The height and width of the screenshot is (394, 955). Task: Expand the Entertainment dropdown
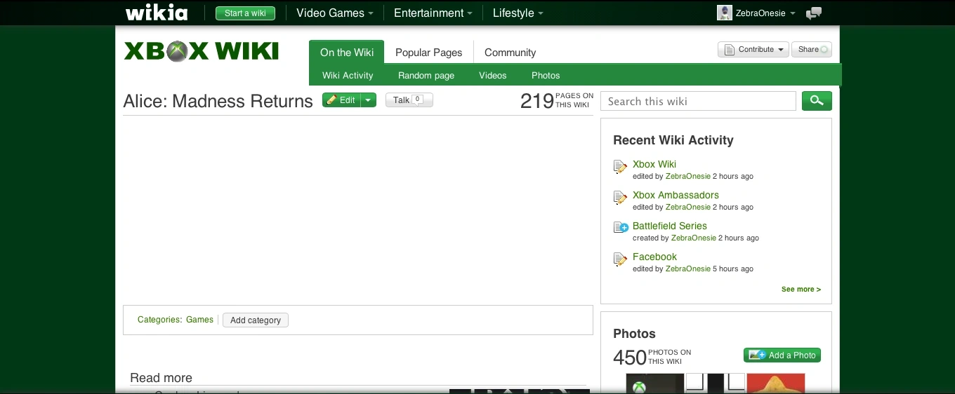pyautogui.click(x=433, y=13)
